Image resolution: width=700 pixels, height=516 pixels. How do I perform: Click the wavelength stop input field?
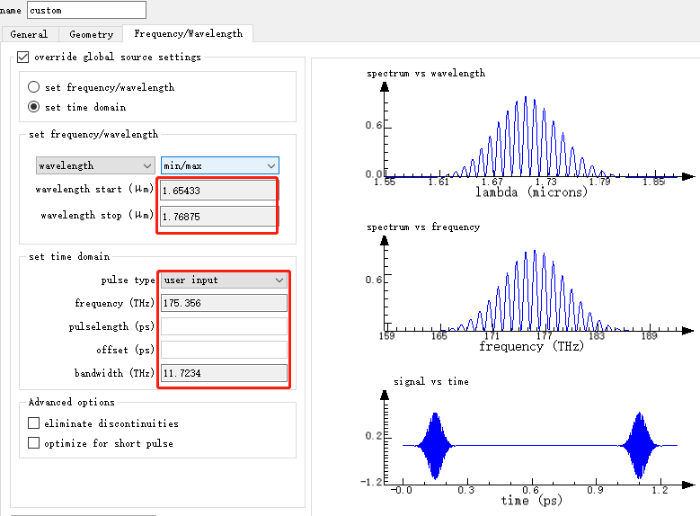217,216
